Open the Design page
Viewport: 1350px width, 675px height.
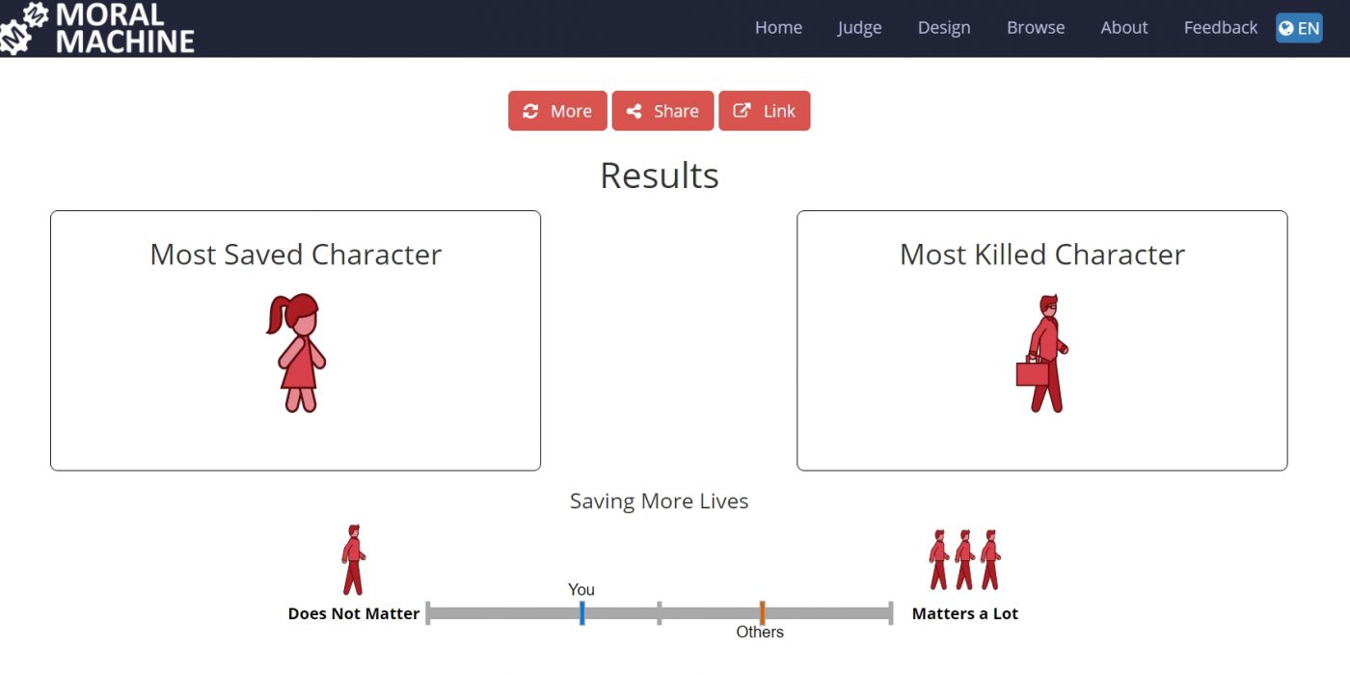coord(944,28)
